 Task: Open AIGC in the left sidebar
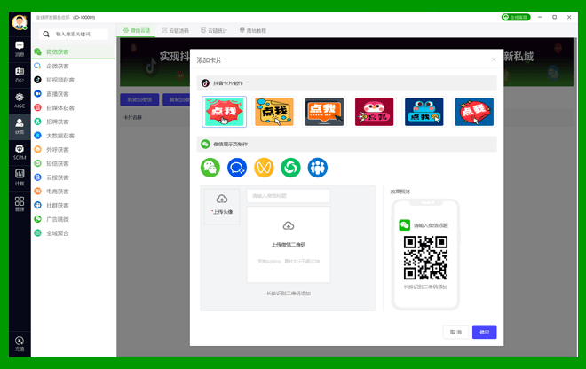(19, 99)
